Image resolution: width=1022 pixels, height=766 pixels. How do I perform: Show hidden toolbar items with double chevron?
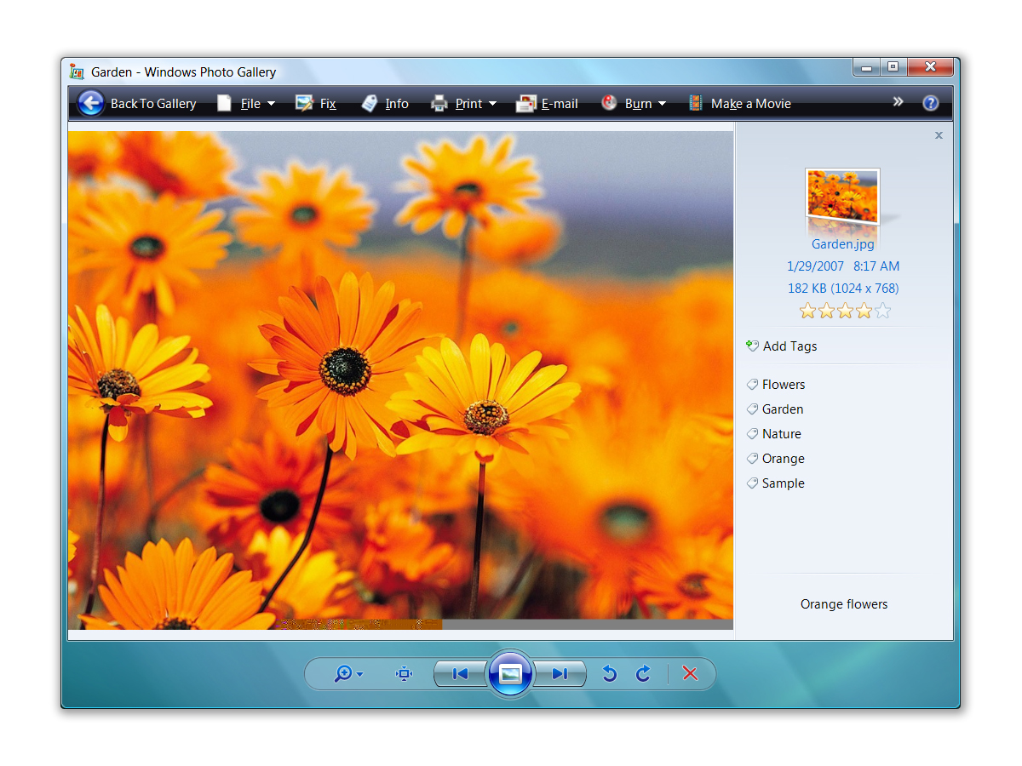pyautogui.click(x=898, y=102)
